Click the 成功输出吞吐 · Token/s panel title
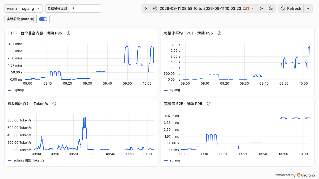 [x=28, y=104]
